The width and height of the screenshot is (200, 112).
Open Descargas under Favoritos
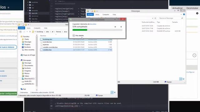click(x=27, y=42)
